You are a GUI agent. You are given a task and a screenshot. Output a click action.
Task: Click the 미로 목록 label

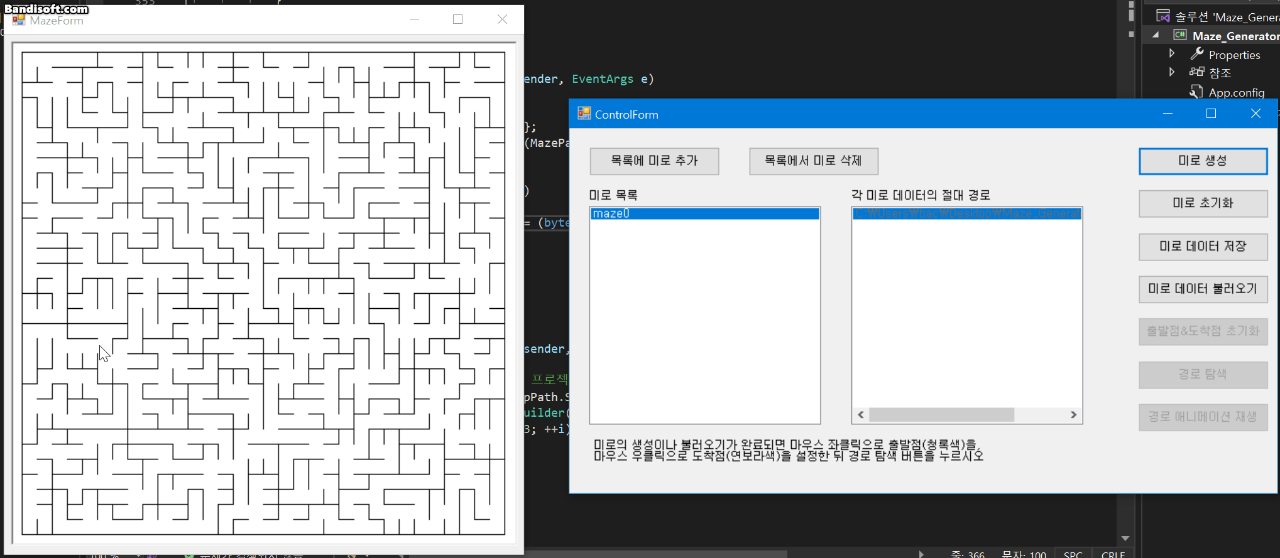click(x=613, y=195)
